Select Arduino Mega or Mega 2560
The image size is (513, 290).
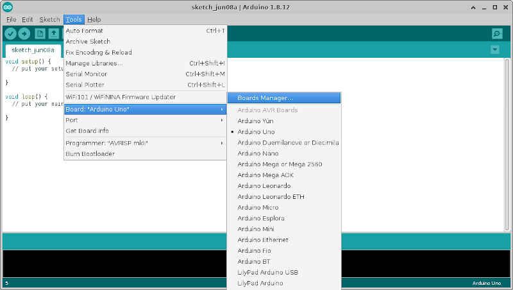284,164
